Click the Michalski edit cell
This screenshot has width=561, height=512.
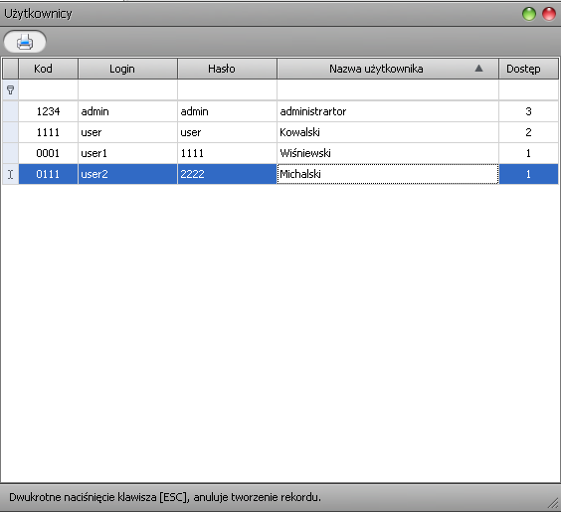point(388,174)
